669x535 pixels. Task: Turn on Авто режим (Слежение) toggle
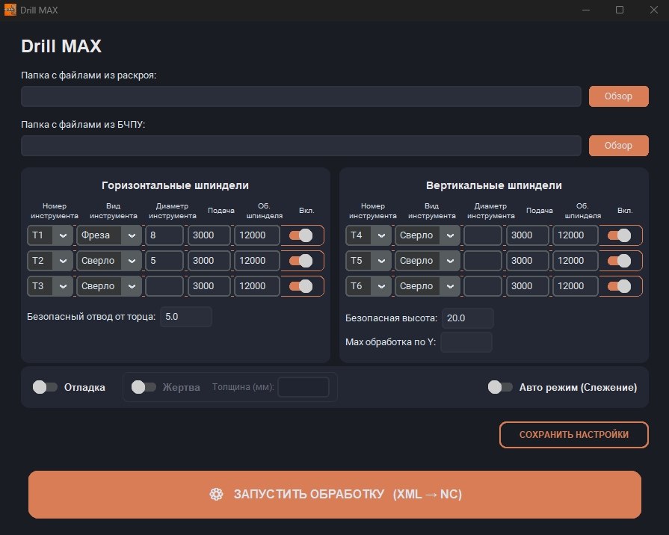(500, 387)
